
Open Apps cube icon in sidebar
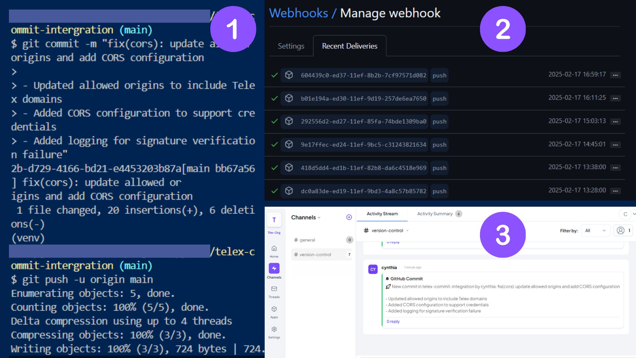(274, 309)
